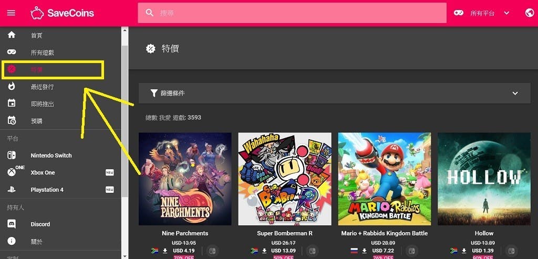The image size is (538, 259).
Task: Click the sidebar scrollbar up arrow
Action: (x=125, y=30)
